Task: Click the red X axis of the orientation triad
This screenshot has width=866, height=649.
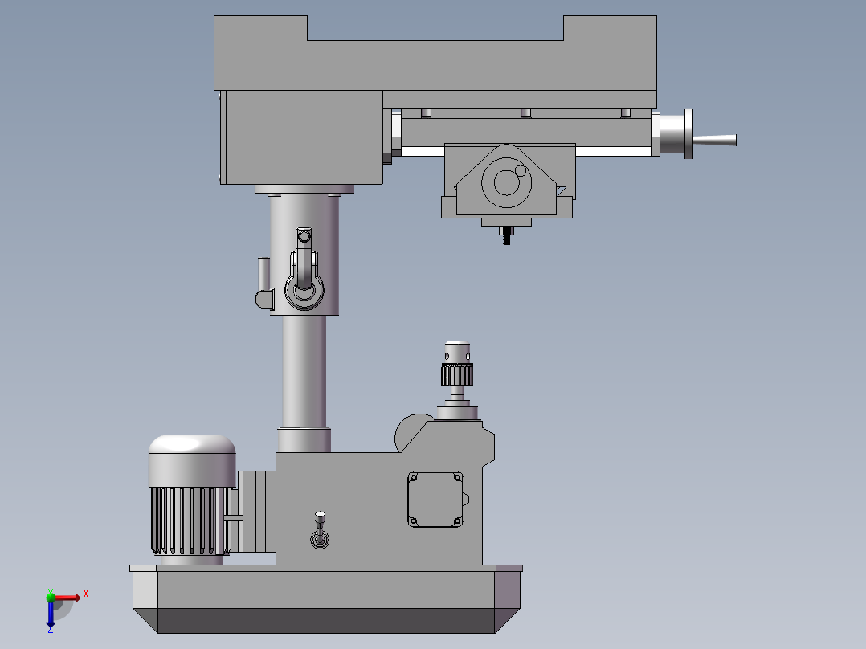Action: 67,597
